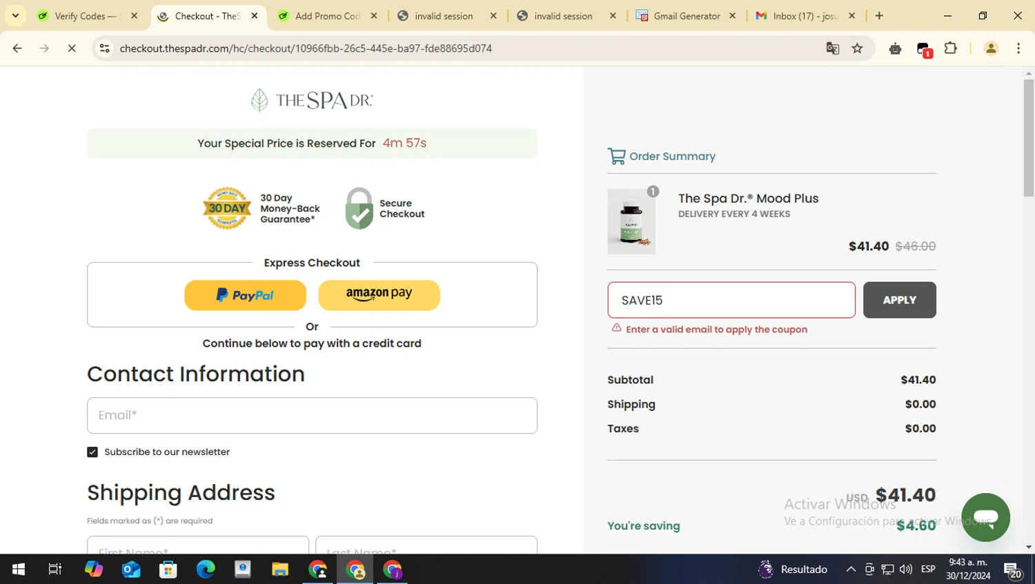Stop loading the page

pyautogui.click(x=72, y=48)
